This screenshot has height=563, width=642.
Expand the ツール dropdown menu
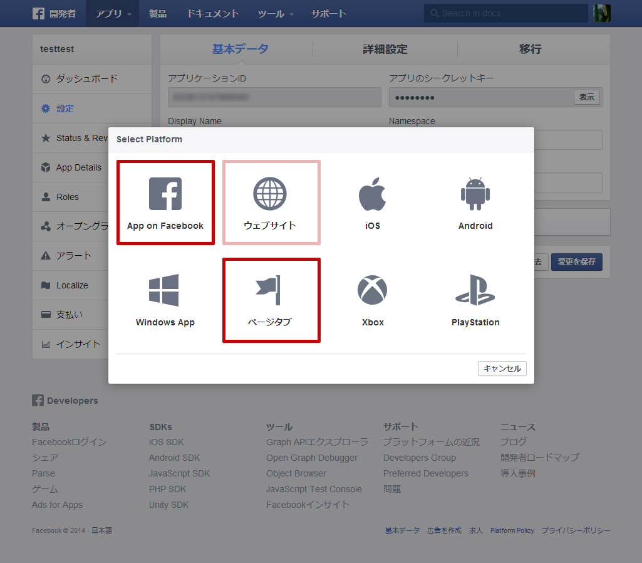click(275, 14)
